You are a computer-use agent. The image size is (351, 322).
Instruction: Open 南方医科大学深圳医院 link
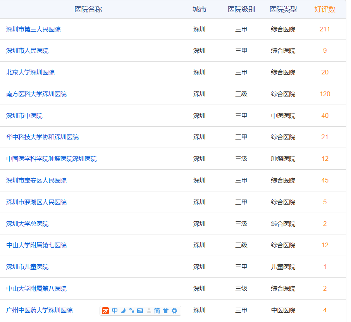point(36,94)
